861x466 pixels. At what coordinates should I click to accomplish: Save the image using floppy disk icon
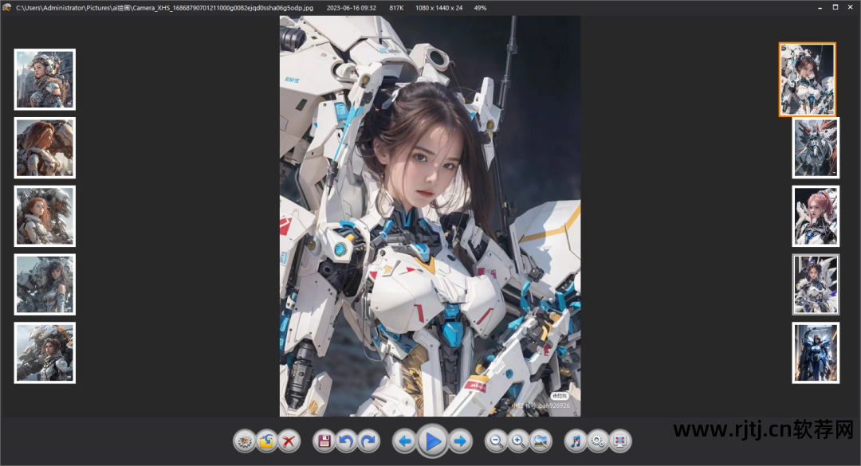(x=324, y=441)
